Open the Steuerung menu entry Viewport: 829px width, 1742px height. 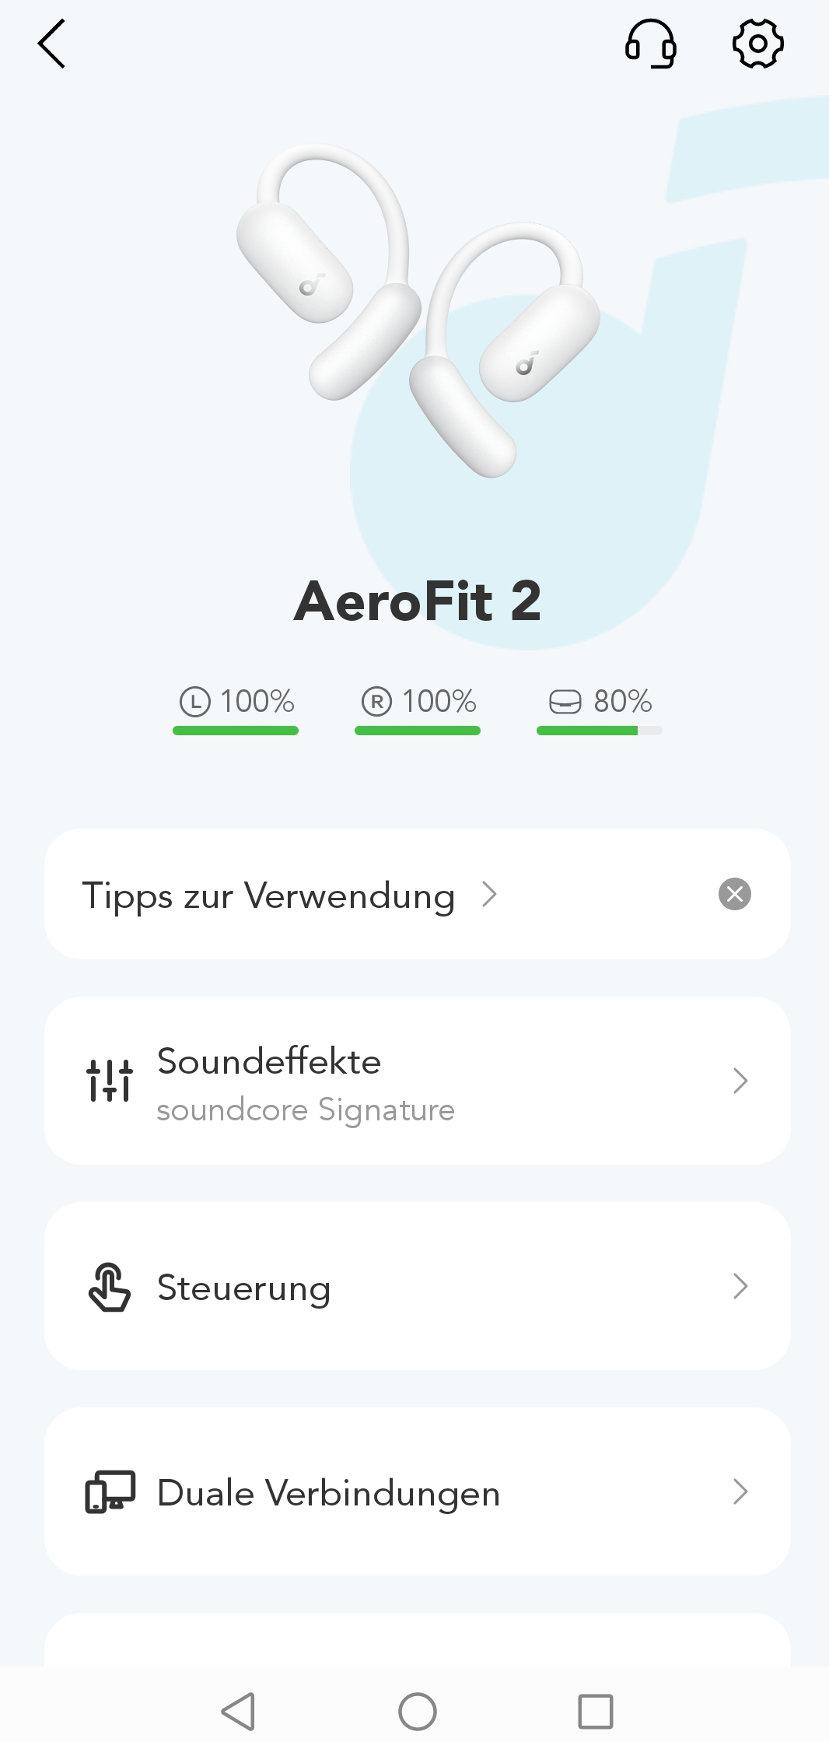click(244, 1288)
